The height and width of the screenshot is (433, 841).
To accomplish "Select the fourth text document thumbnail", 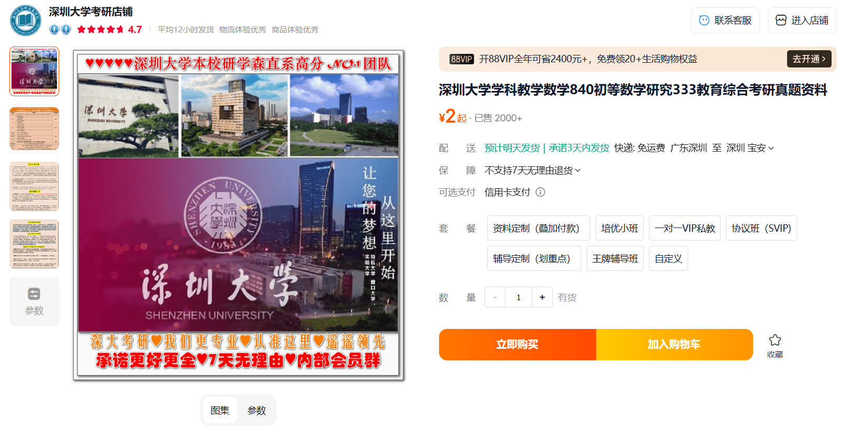I will pyautogui.click(x=34, y=244).
